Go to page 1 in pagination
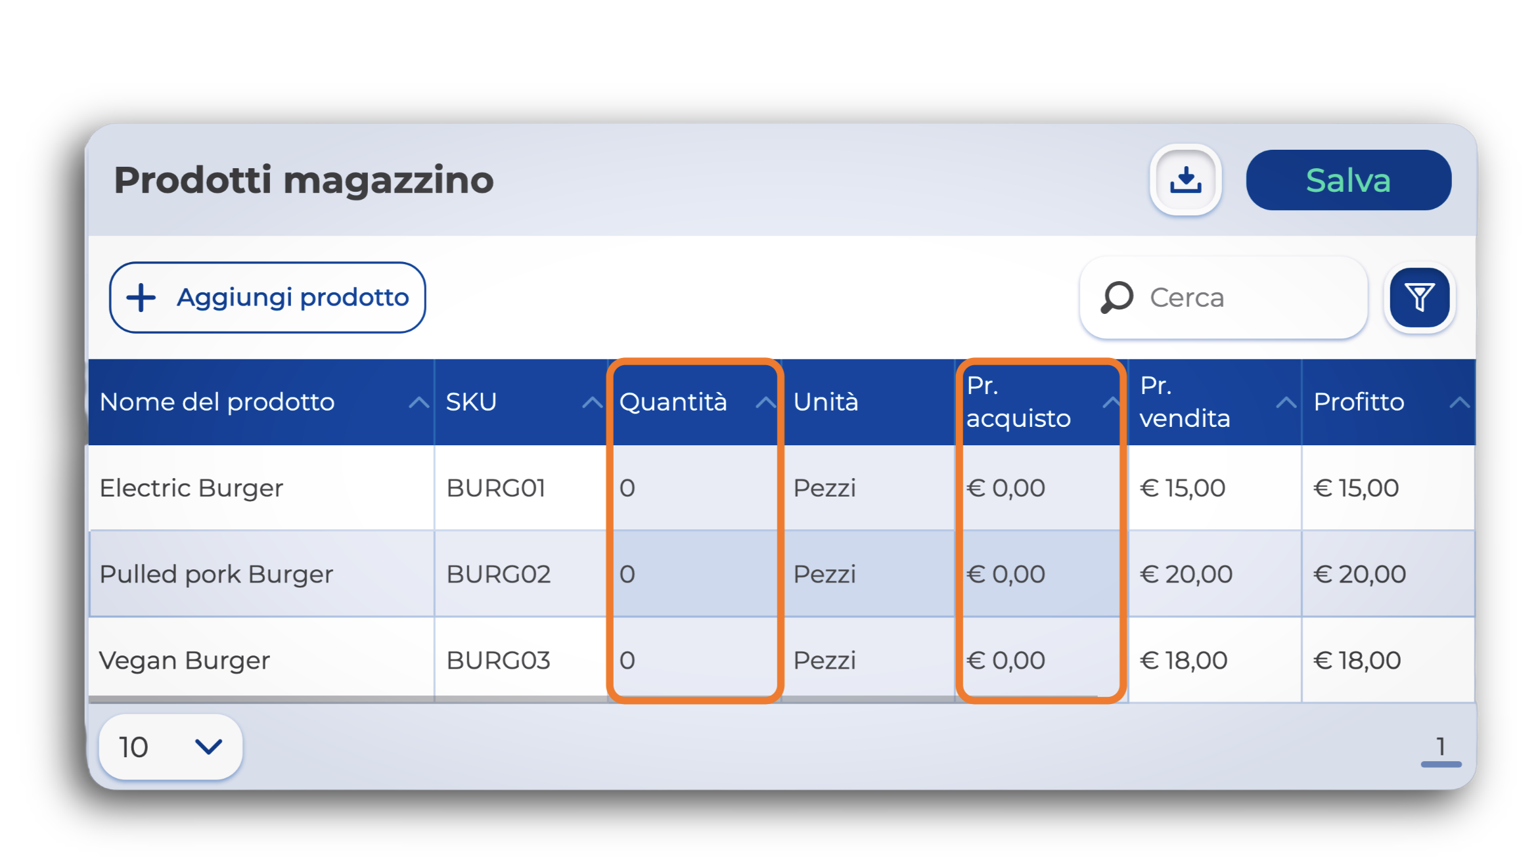1540x863 pixels. [1440, 747]
